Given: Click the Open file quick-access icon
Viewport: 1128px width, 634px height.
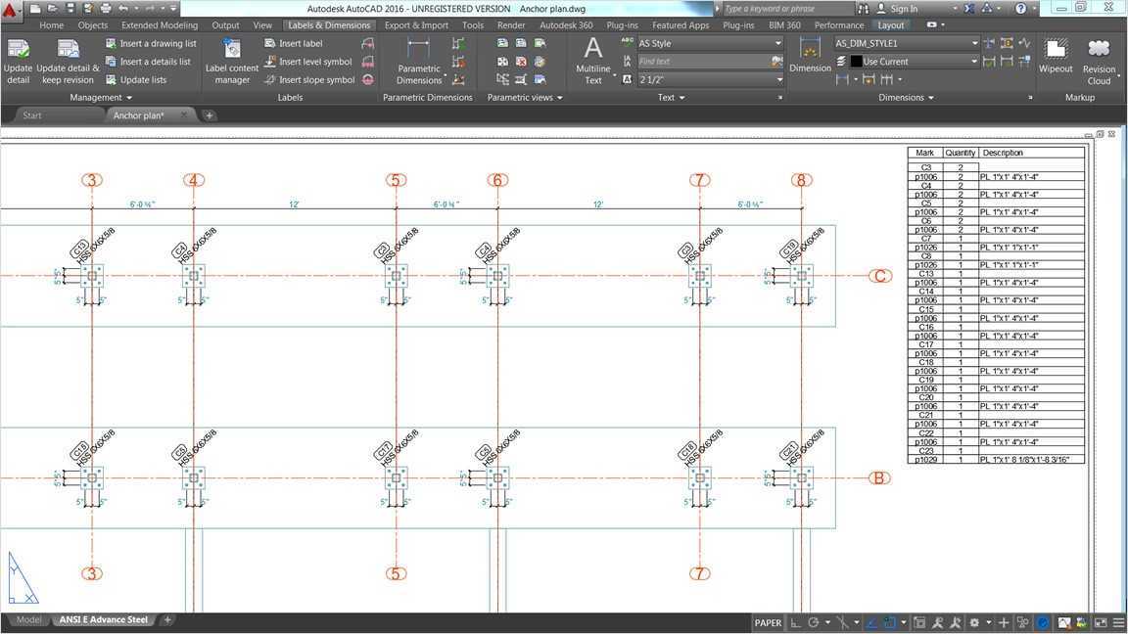Looking at the screenshot, I should coord(53,9).
